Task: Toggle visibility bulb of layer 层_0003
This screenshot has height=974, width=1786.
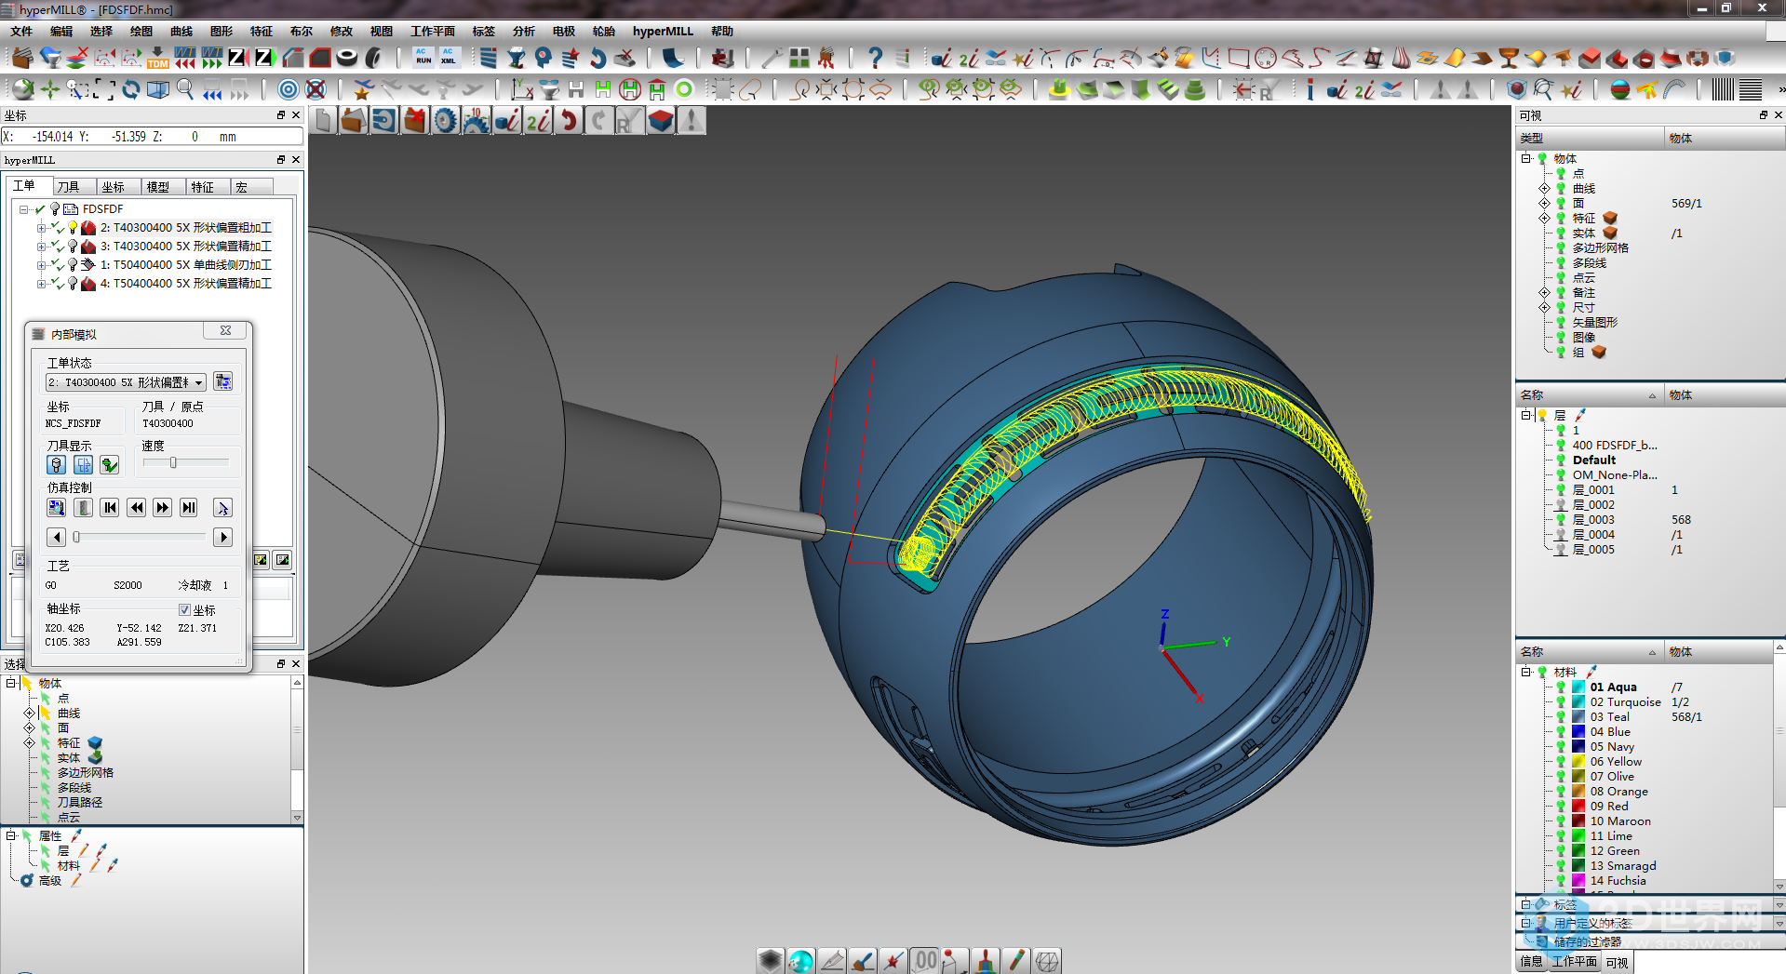Action: click(x=1561, y=519)
